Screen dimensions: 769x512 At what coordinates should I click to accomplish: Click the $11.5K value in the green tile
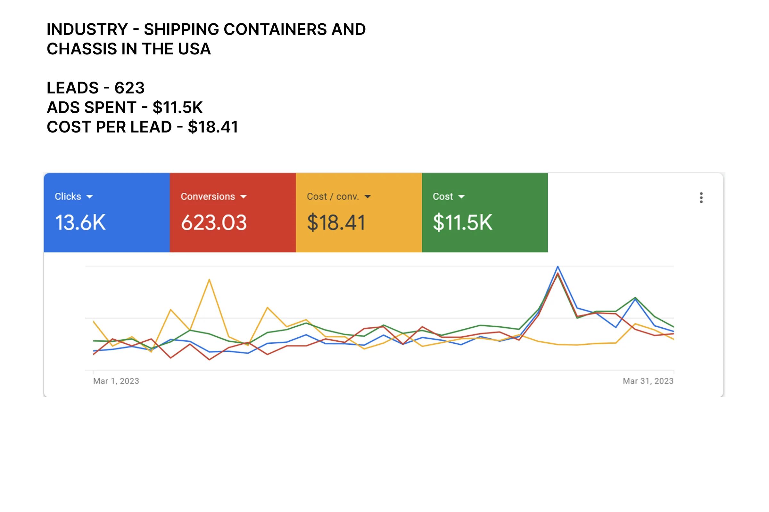(x=462, y=222)
